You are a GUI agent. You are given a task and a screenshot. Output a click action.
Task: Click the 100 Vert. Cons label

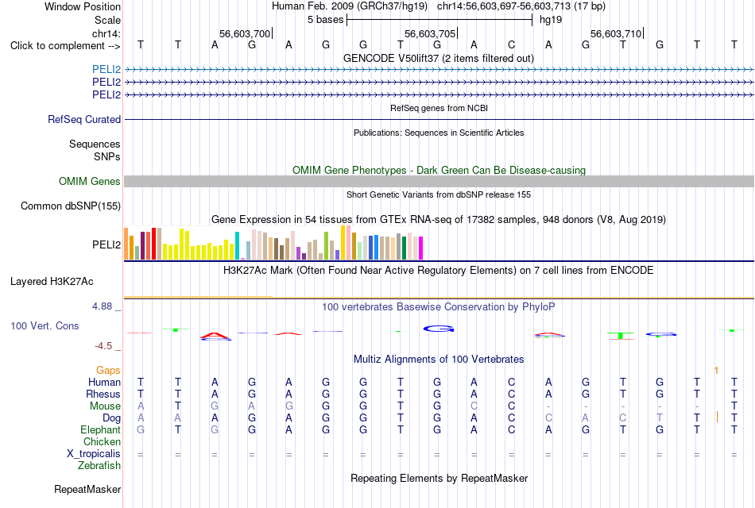pyautogui.click(x=45, y=325)
